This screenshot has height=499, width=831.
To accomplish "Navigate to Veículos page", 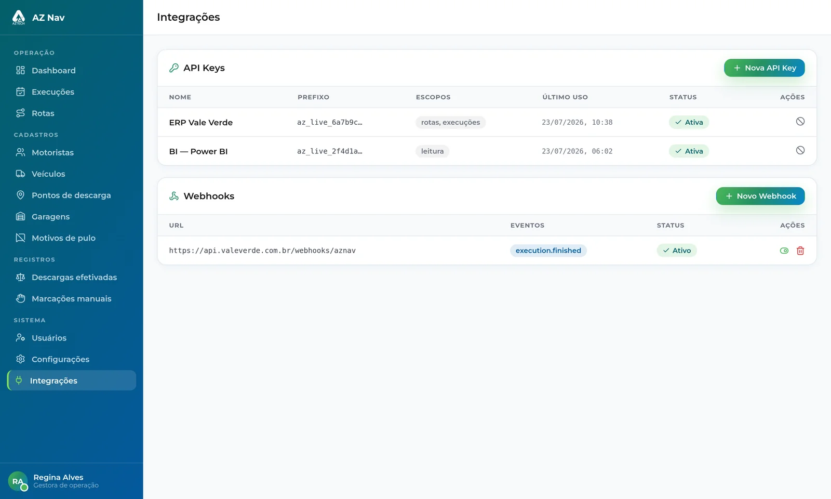I will point(72,174).
